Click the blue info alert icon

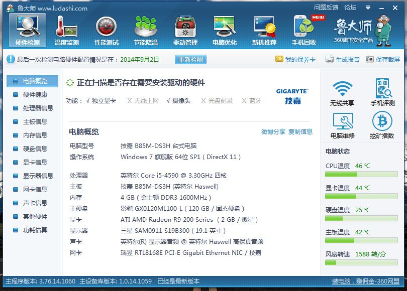(11, 59)
